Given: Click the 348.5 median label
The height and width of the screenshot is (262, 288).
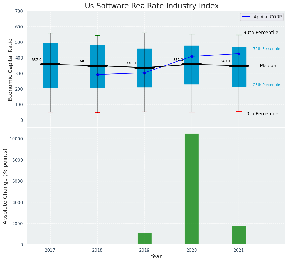Looking at the screenshot, I should [x=84, y=61].
